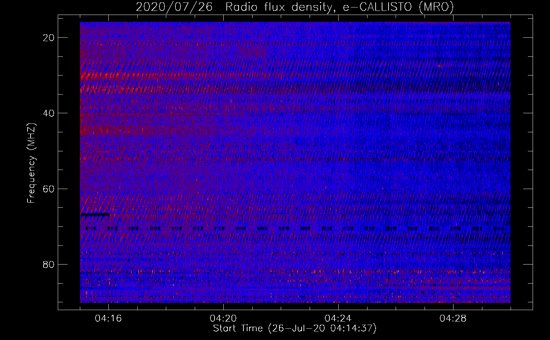The height and width of the screenshot is (340, 550).
Task: Click the plot title "Radio flux density, e-CALLISTO (MRO)"
Action: [x=339, y=7]
